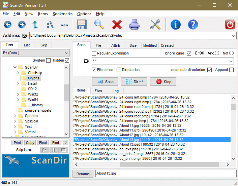This screenshot has height=186, width=238.
Task: Click the Copy button
Action: (x=30, y=143)
